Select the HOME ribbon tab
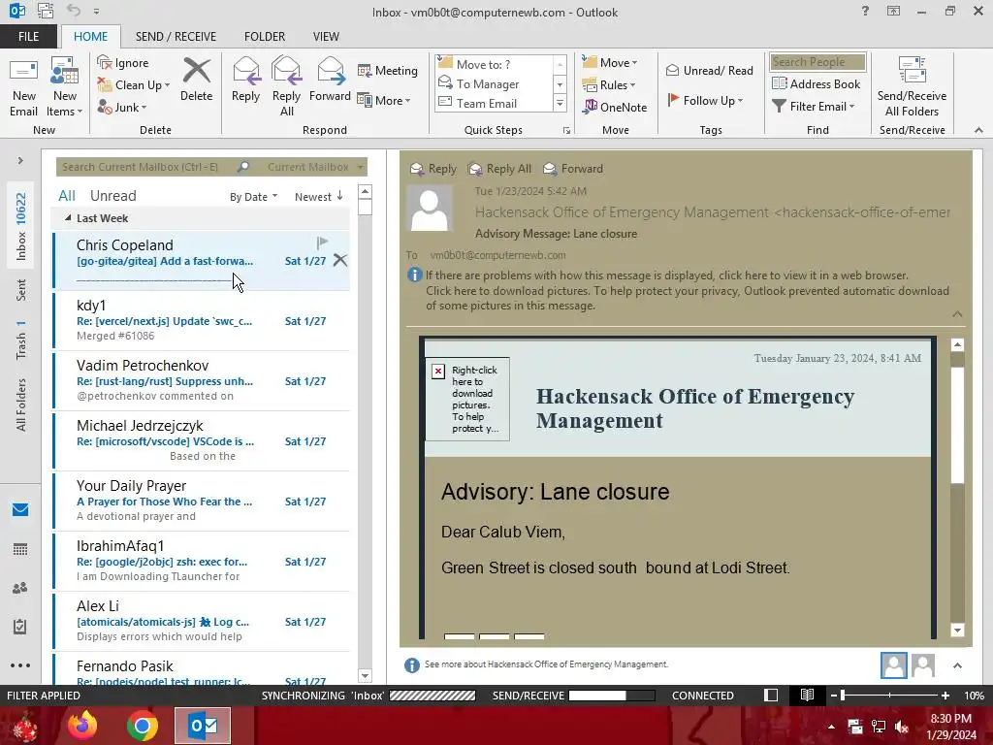Screen dimensions: 993x745 (x=90, y=37)
